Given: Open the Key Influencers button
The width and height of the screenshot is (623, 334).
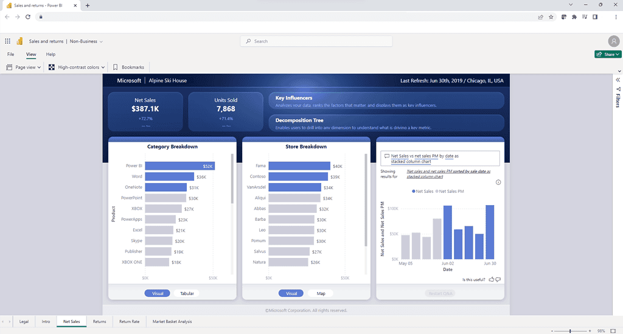Looking at the screenshot, I should pos(386,101).
